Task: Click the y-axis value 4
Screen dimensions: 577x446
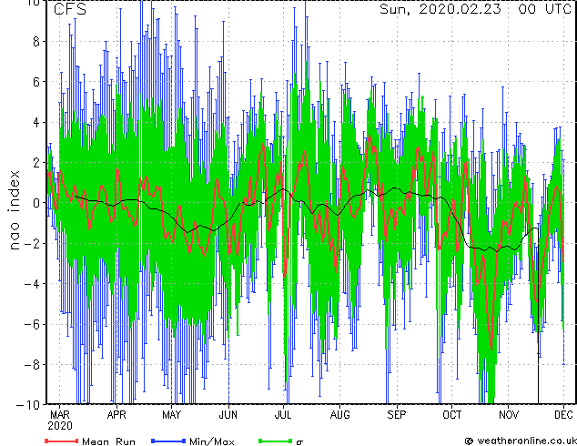Action: coord(36,122)
